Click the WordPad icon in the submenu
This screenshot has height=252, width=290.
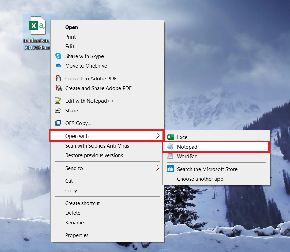tap(170, 156)
